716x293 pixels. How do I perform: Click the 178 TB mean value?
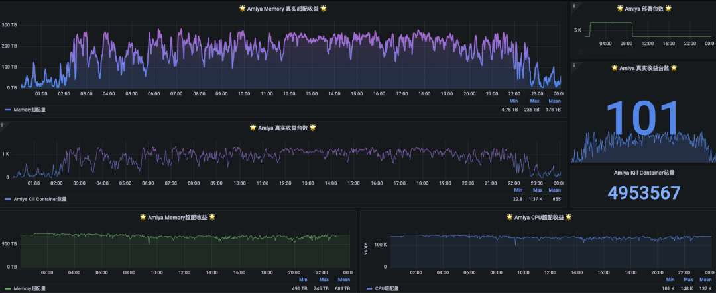[553, 110]
